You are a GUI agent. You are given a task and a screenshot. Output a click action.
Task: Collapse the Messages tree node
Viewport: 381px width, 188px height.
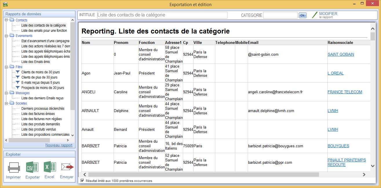6,93
